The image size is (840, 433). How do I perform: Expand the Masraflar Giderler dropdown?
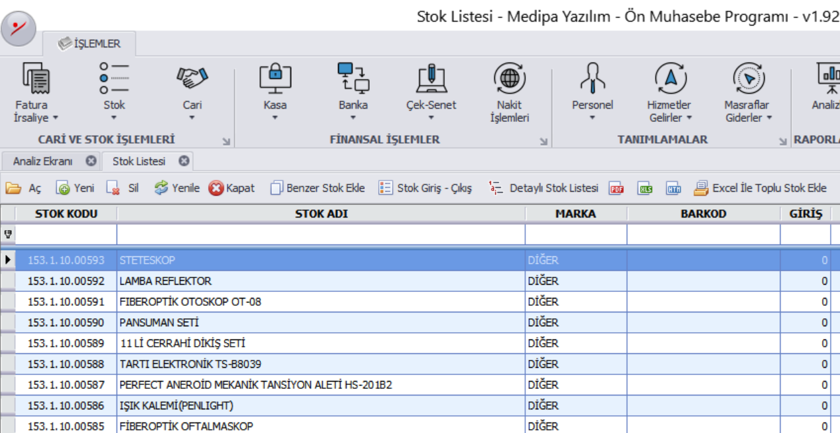point(768,119)
